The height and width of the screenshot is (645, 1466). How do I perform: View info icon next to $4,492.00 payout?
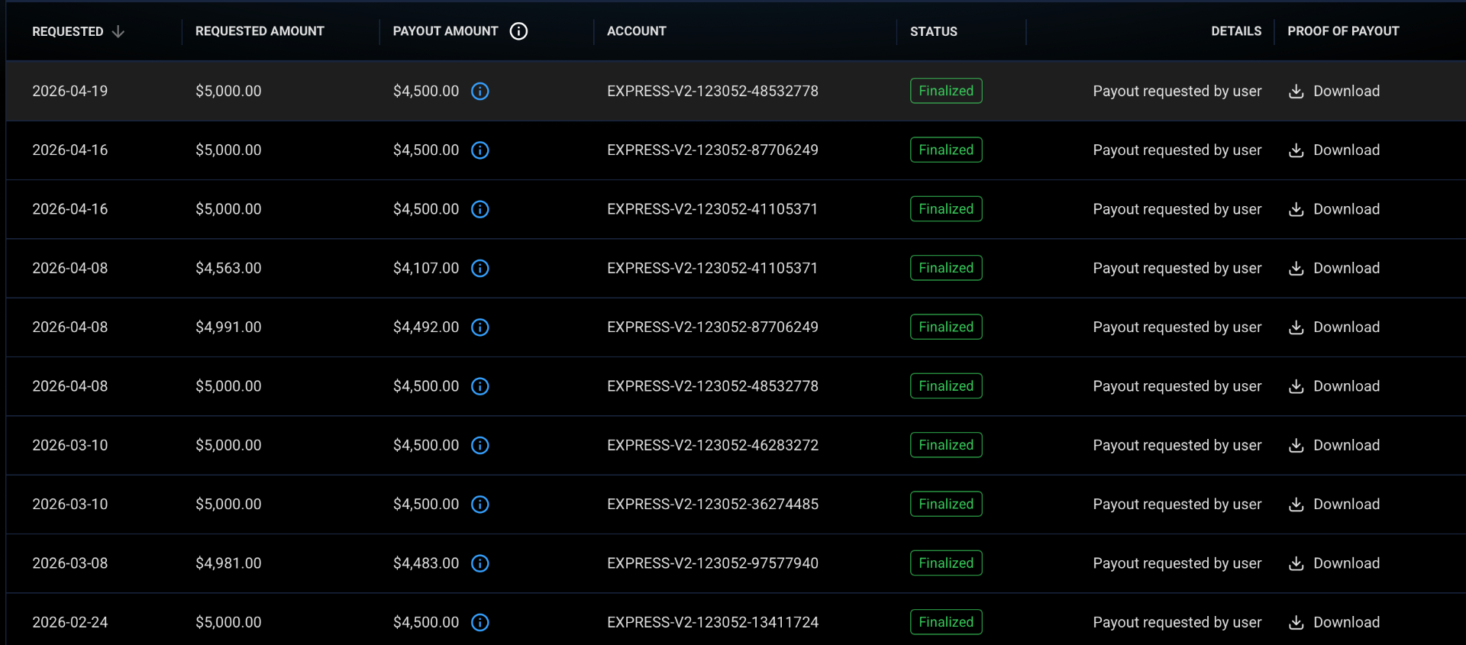pyautogui.click(x=480, y=327)
